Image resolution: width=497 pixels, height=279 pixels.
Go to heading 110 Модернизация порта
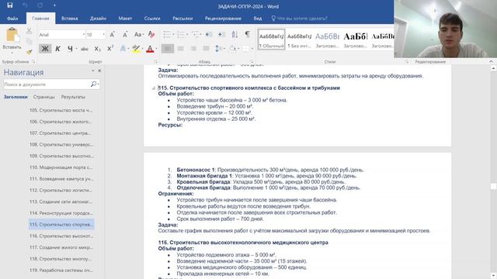[61, 167]
